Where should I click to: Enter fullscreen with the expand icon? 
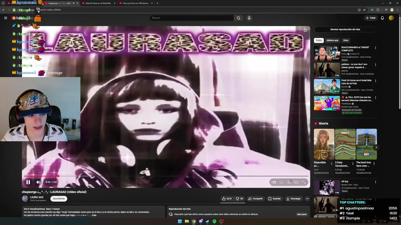(x=304, y=182)
